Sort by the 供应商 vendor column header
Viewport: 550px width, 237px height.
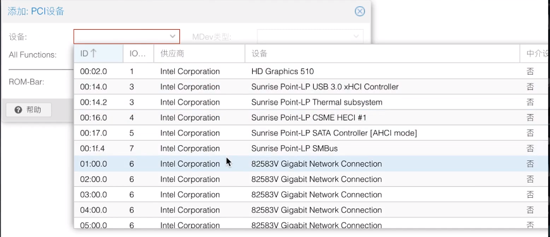click(199, 54)
